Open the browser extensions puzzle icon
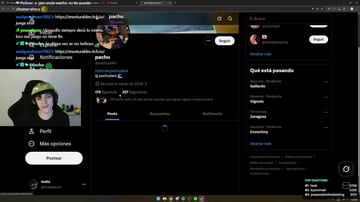360x202 pixels. (x=344, y=9)
